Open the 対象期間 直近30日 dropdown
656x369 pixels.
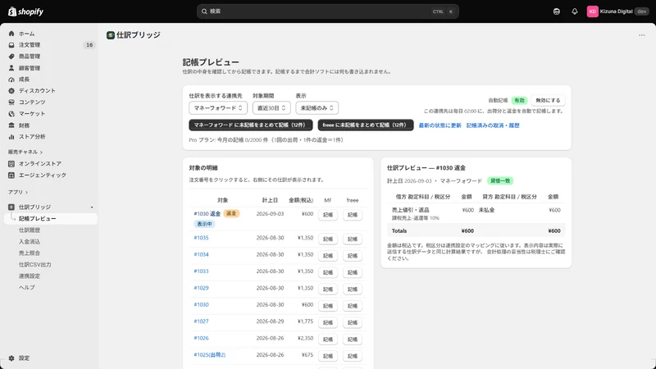pyautogui.click(x=271, y=108)
